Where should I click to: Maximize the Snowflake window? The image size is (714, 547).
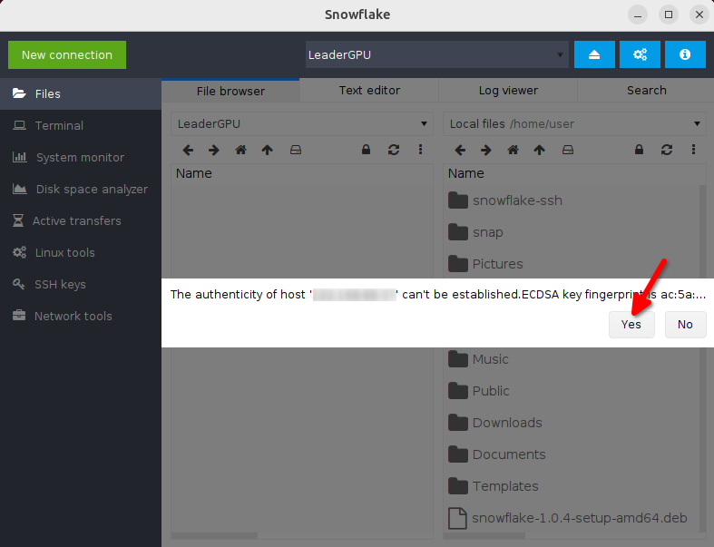669,15
